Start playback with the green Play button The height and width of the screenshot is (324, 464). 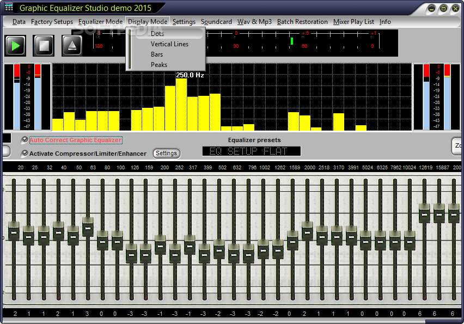click(x=15, y=46)
